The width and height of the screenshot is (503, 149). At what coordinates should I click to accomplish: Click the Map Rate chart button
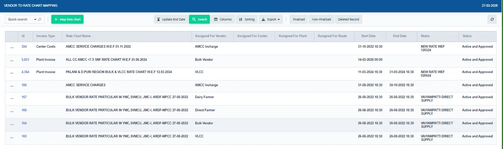point(67,19)
